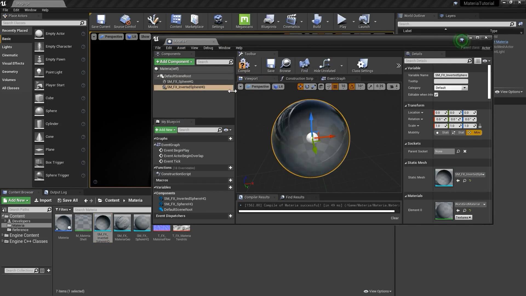Click the Import button
The width and height of the screenshot is (526, 296).
(43, 201)
